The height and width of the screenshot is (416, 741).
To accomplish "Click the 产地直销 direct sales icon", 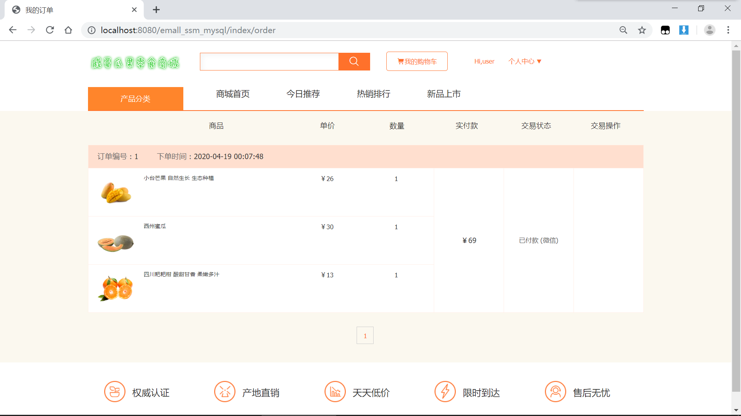I will point(225,392).
